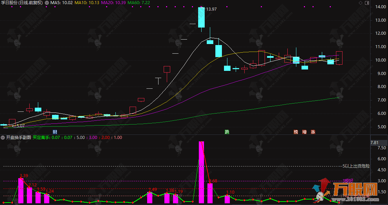The width and height of the screenshot is (388, 205).
Task: Click the green 跌 event marker
Action: click(x=227, y=132)
